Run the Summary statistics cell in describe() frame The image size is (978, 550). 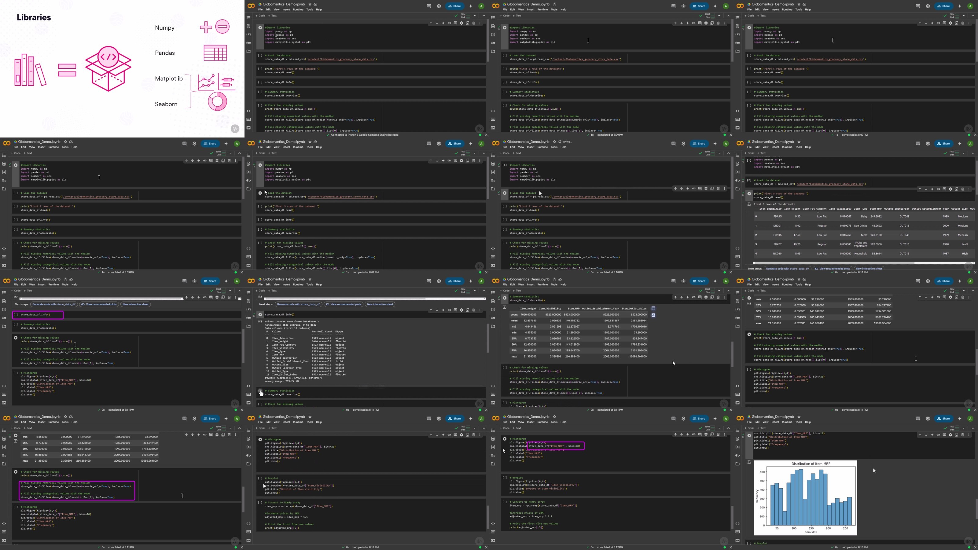[x=505, y=298]
